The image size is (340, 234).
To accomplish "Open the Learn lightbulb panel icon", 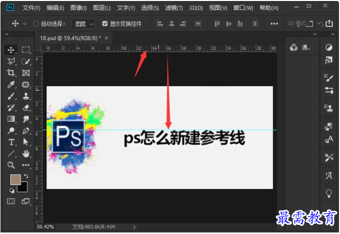I will pyautogui.click(x=329, y=193).
